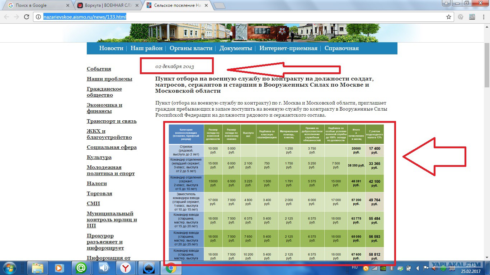Click the browser Back arrow

click(7, 17)
